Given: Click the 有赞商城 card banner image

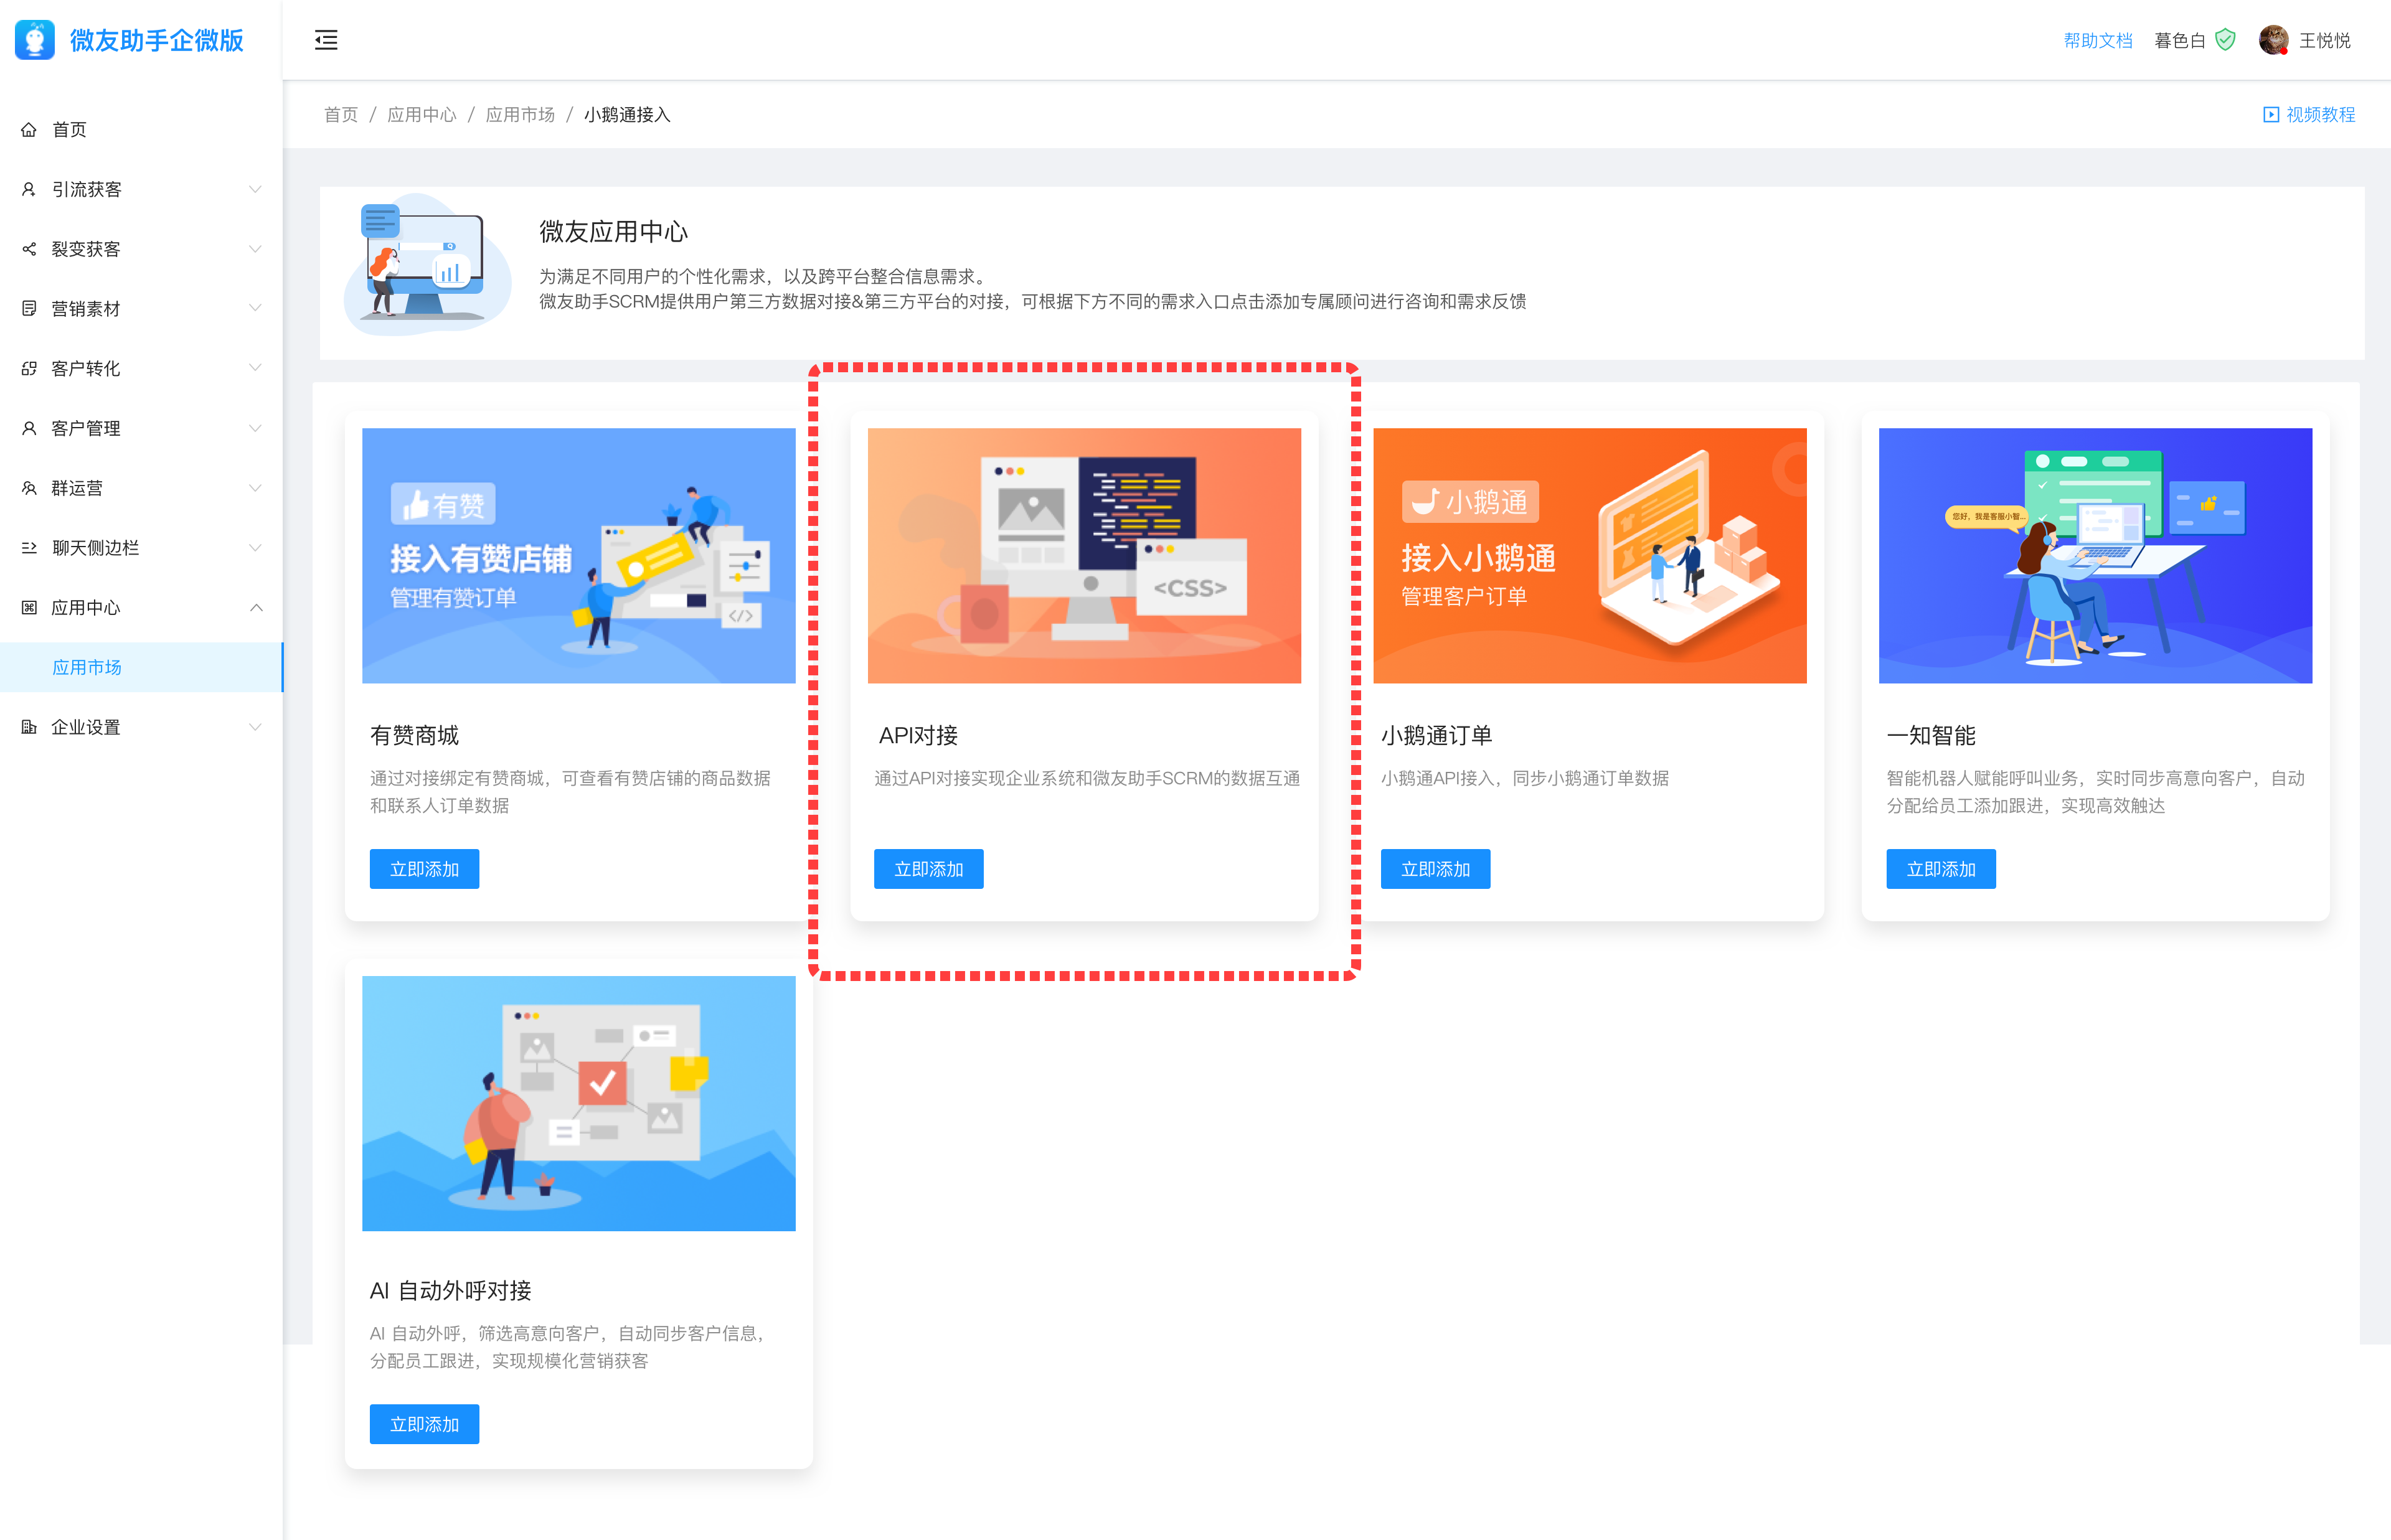Looking at the screenshot, I should click(579, 556).
